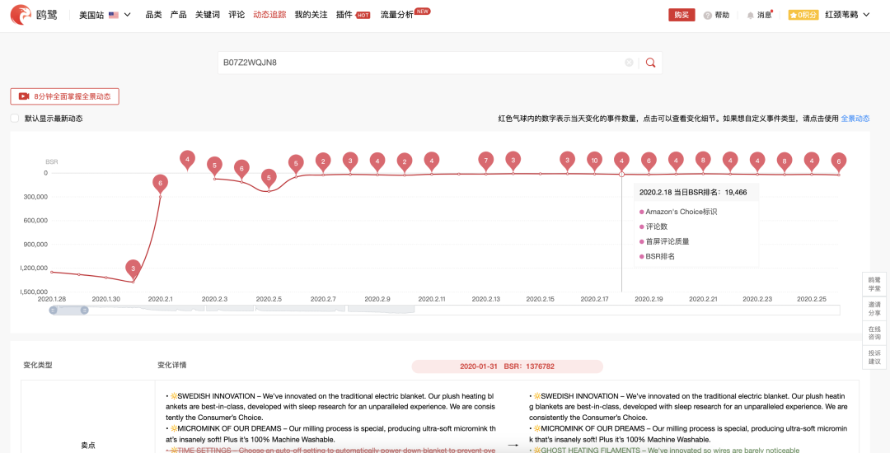
Task: Click the 2020.2.25 axis date label
Action: tap(812, 299)
